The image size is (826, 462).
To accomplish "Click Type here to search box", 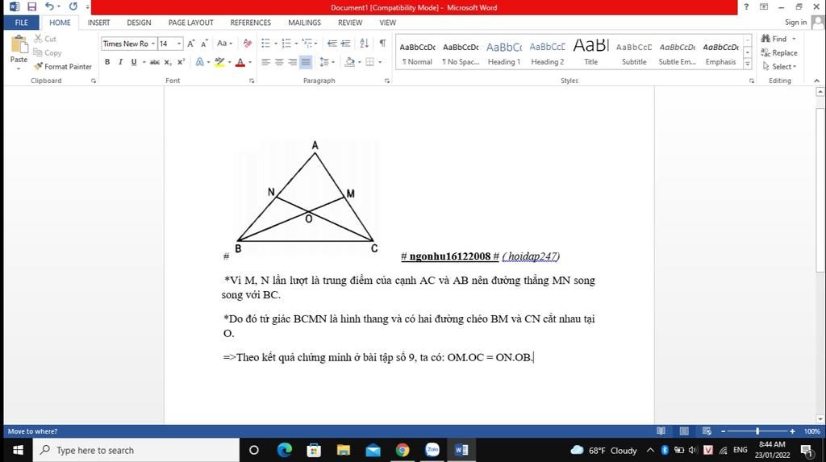I will 136,450.
